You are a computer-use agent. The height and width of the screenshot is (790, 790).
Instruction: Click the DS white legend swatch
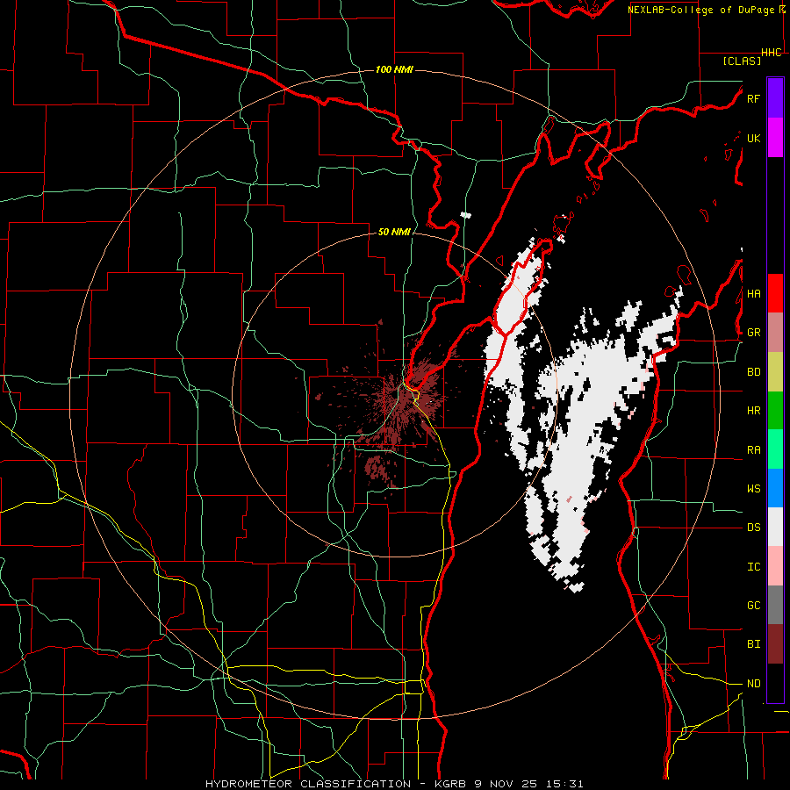(775, 527)
